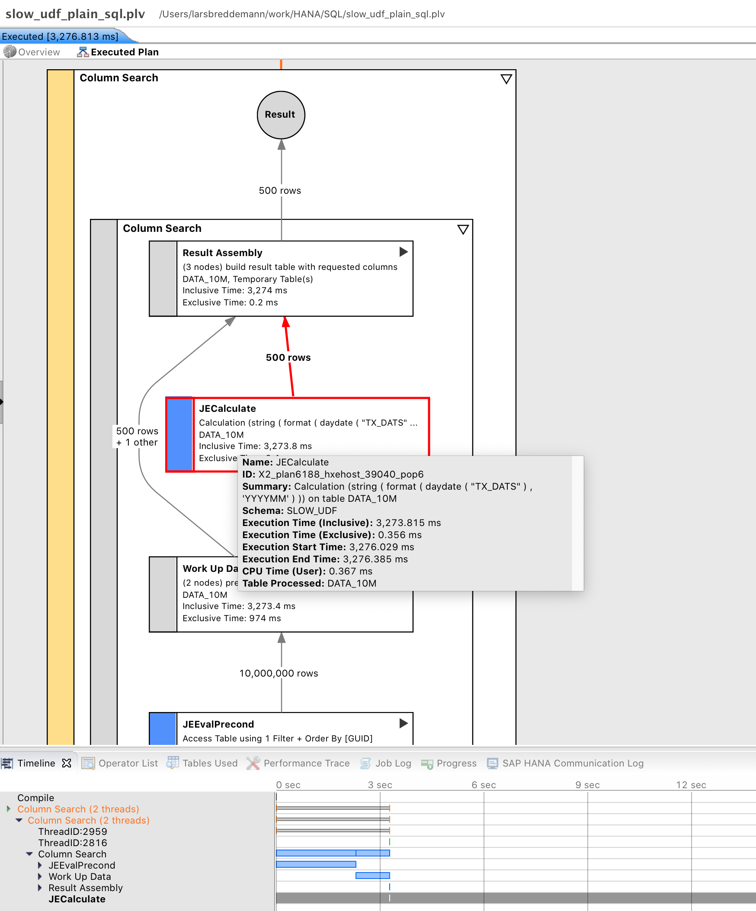The image size is (756, 911).
Task: Expand the Result Assembly timeline row
Action: tap(40, 888)
